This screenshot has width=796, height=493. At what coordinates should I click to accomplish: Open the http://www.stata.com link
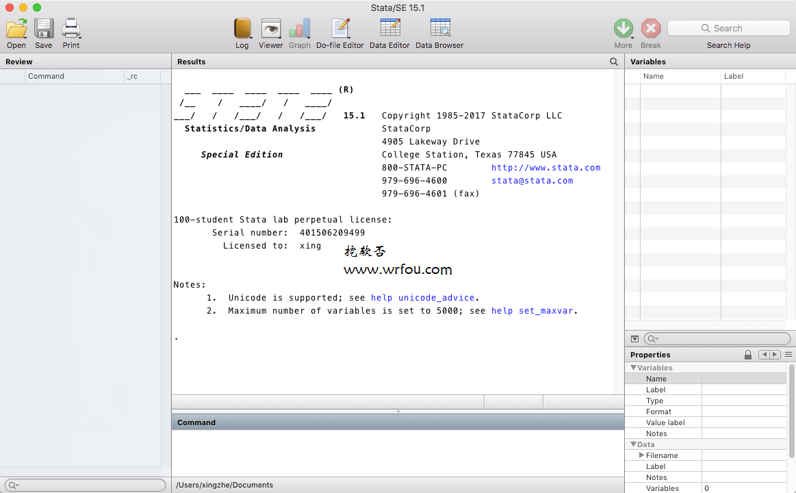pos(545,168)
